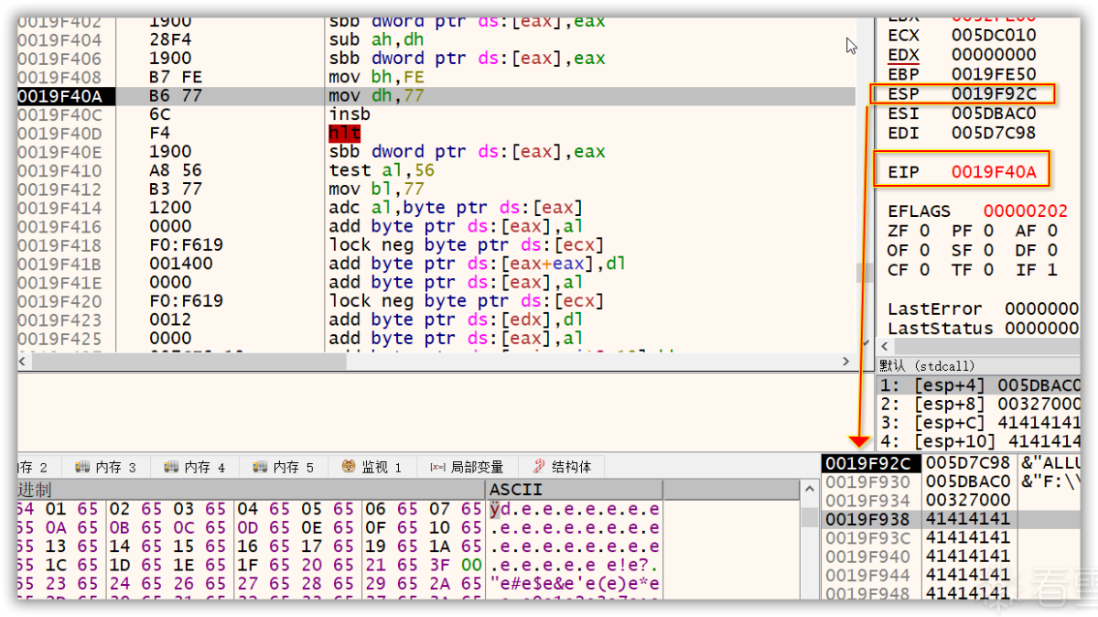Select stack row 0019F944
This screenshot has height=617, width=1098.
tap(952, 575)
